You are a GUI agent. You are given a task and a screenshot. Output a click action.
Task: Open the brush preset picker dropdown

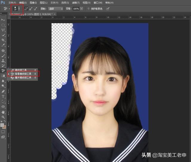click(x=19, y=9)
